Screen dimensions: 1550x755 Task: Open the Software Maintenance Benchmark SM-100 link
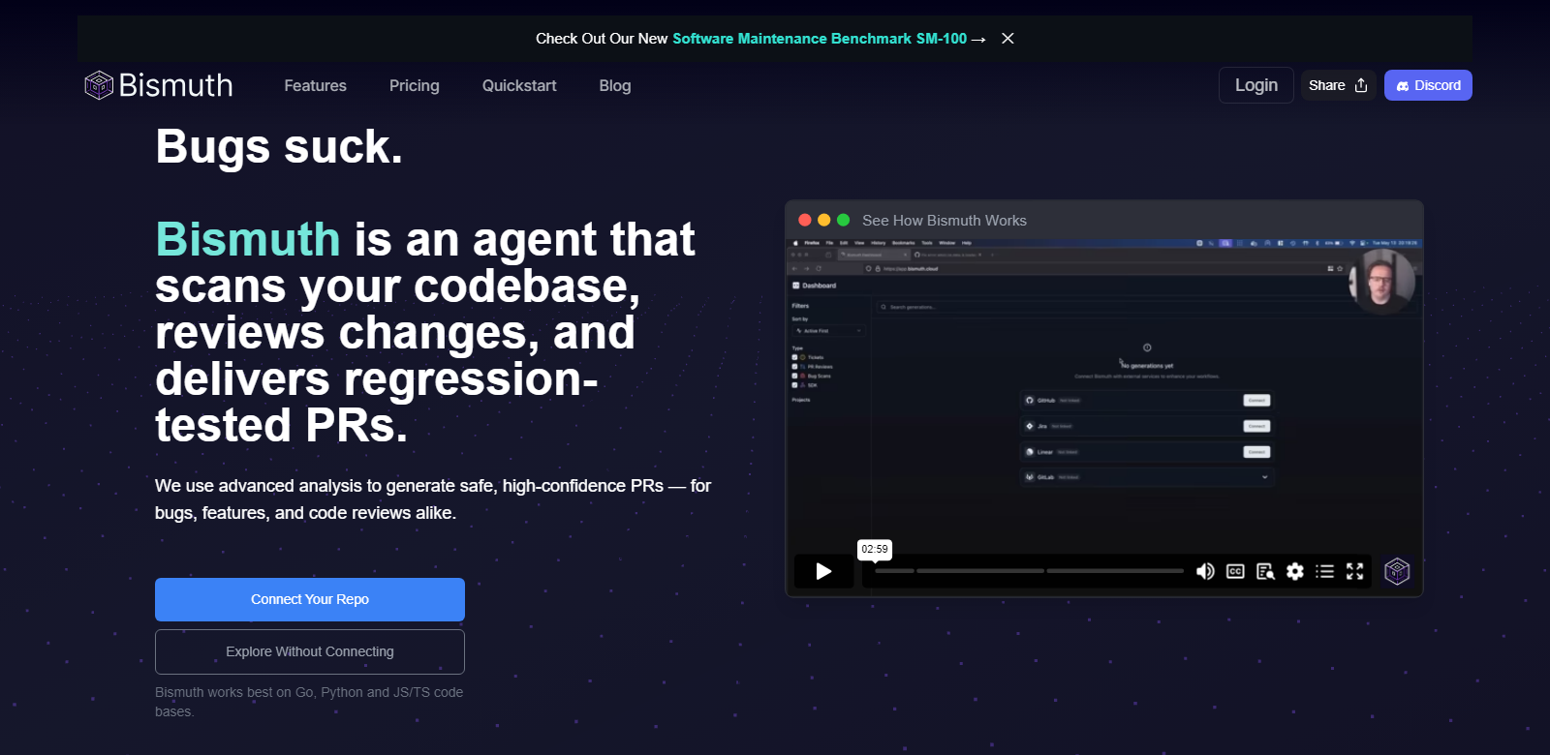tap(820, 39)
